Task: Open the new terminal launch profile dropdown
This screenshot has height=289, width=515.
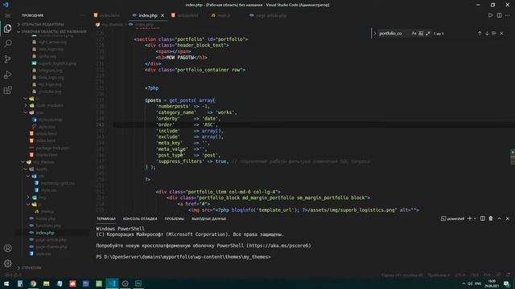Action: tap(475, 218)
